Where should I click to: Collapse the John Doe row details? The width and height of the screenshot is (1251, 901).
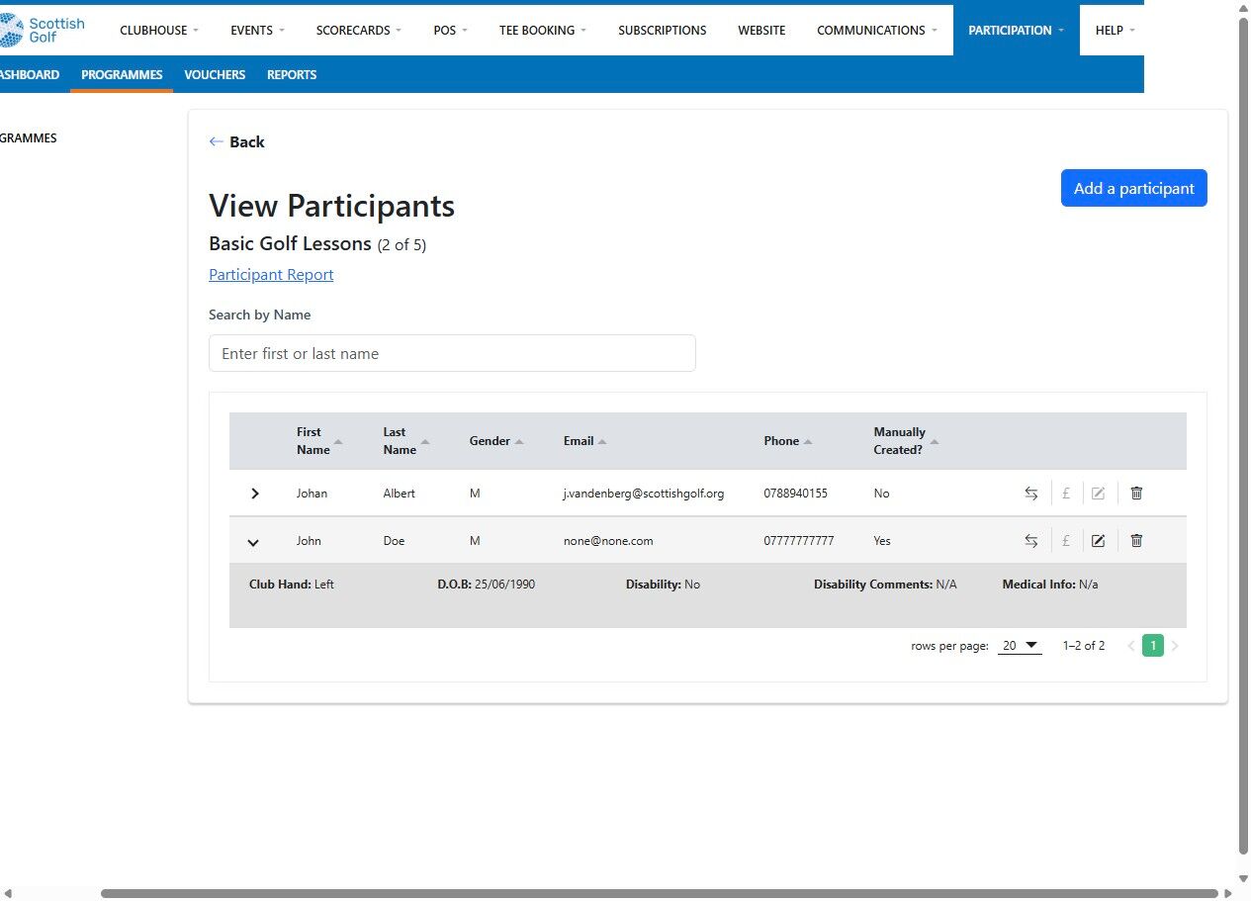(253, 542)
